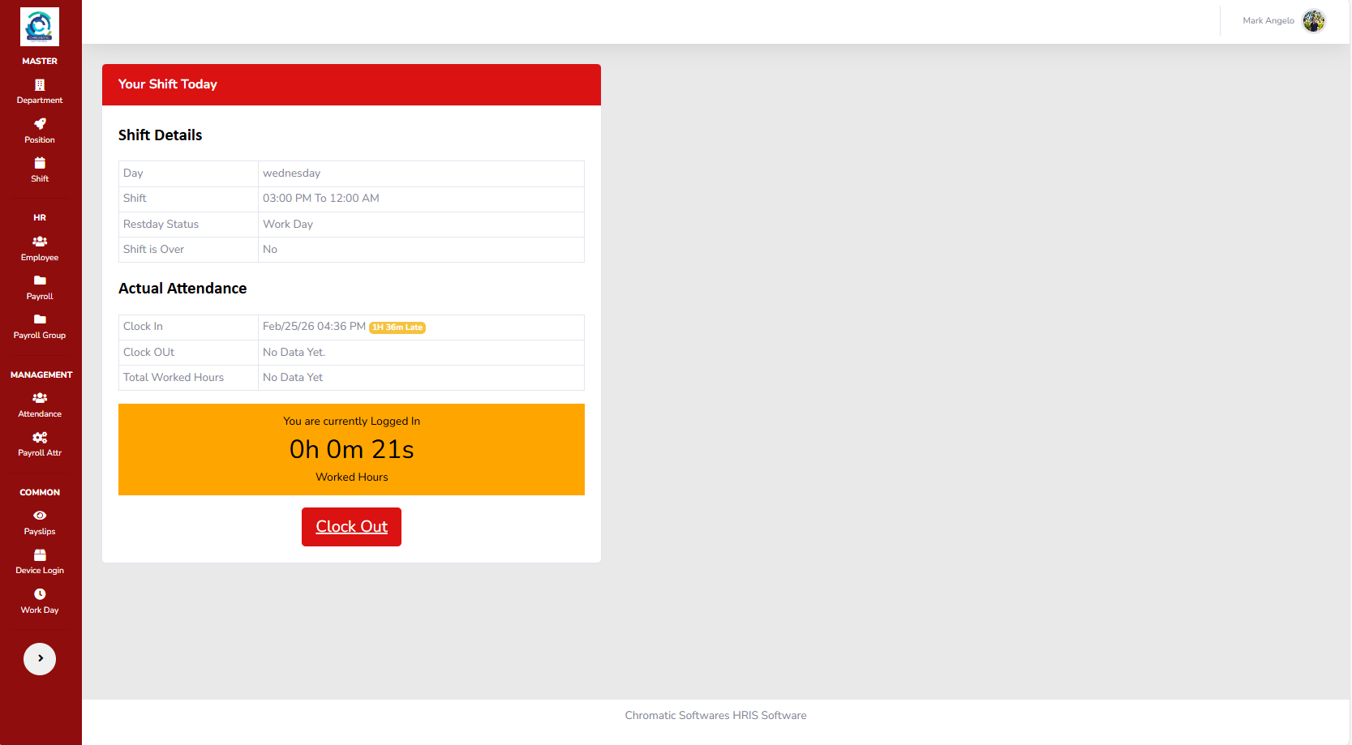This screenshot has width=1352, height=745.
Task: Open the Shift calendar icon
Action: pos(40,163)
